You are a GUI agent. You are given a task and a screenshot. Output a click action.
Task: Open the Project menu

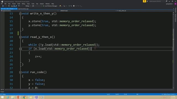14,4
